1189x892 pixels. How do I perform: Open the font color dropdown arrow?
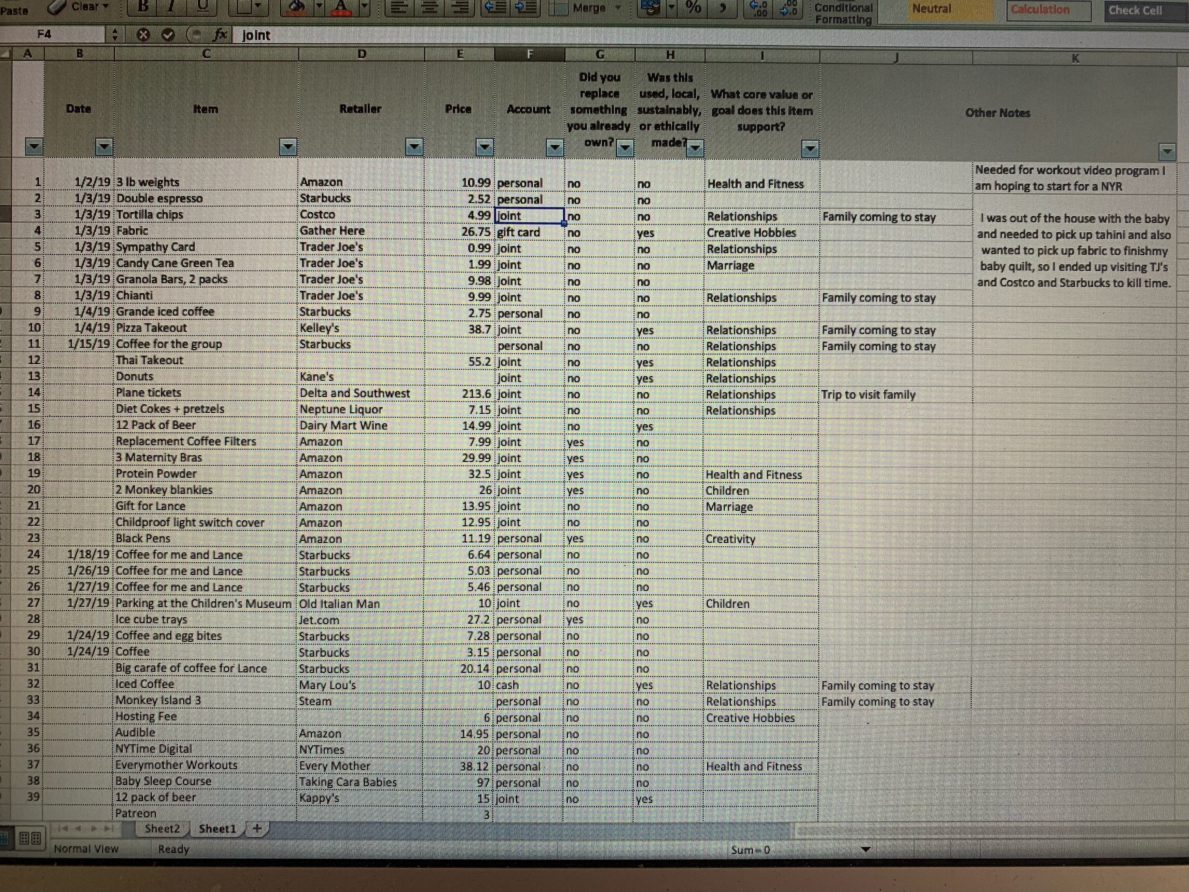[x=365, y=7]
